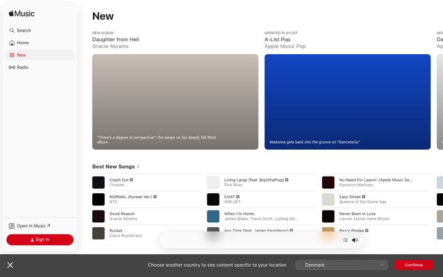Image resolution: width=443 pixels, height=277 pixels.
Task: Click When I'm Home song artwork
Action: click(213, 216)
